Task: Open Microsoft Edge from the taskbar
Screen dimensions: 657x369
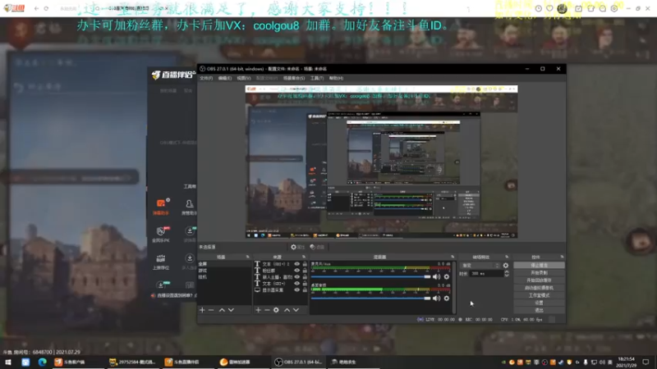Action: coord(43,362)
